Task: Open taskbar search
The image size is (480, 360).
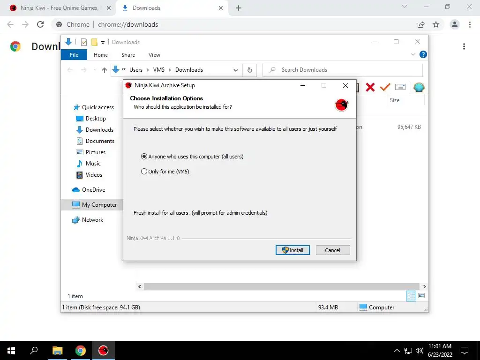Action: tap(34, 351)
